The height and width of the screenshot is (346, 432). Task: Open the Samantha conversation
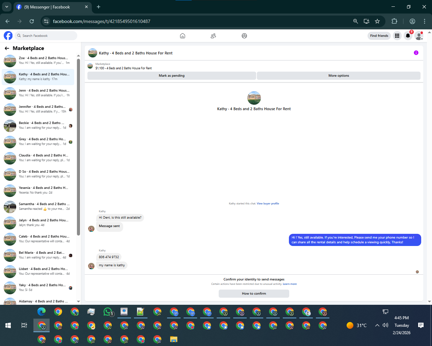[x=38, y=207]
